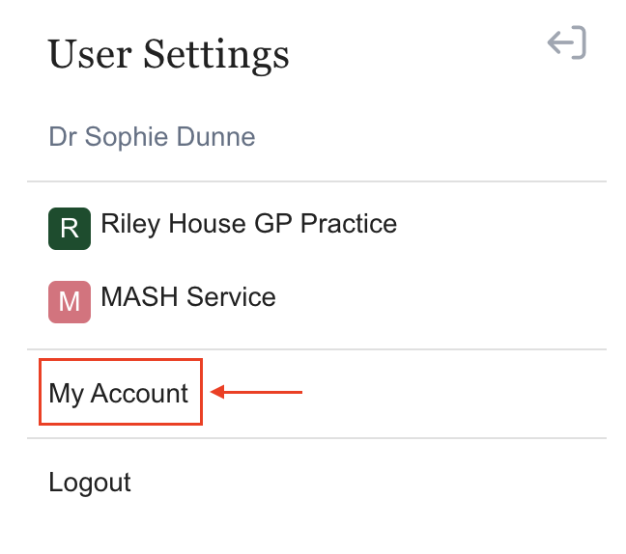Select Riley House GP Practice
The width and height of the screenshot is (626, 554).
point(248,224)
